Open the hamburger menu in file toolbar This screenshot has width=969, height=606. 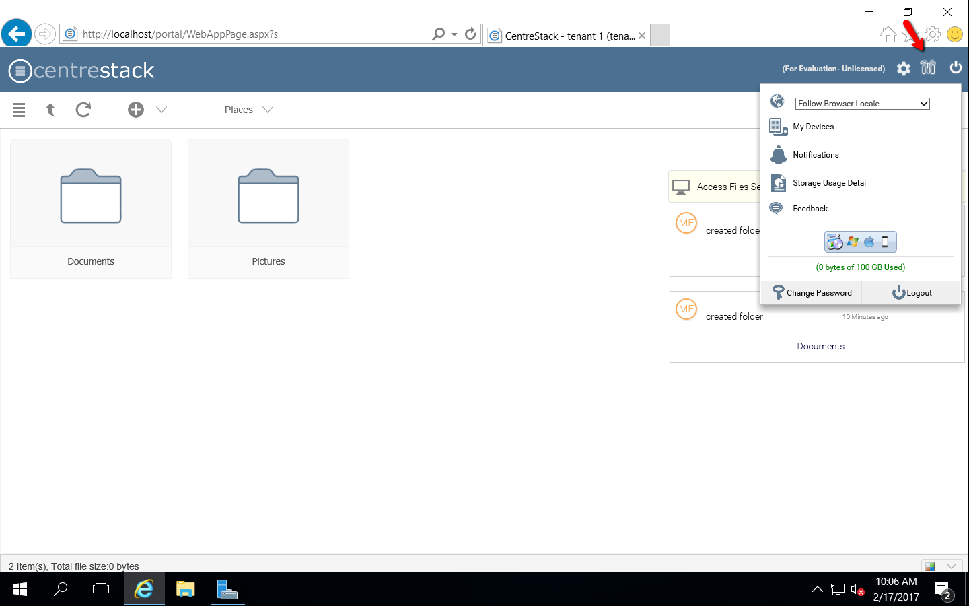point(19,110)
